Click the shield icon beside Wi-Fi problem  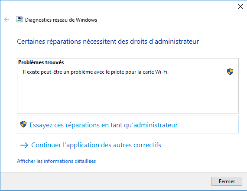point(230,72)
